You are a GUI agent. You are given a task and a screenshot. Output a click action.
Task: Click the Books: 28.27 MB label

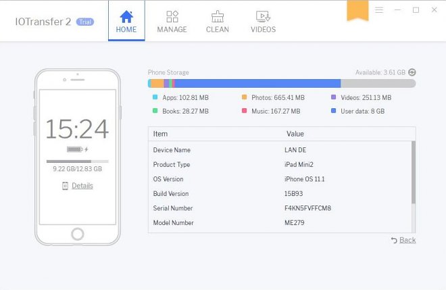[x=185, y=111]
